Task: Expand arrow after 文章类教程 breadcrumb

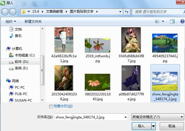Action: 67,12
